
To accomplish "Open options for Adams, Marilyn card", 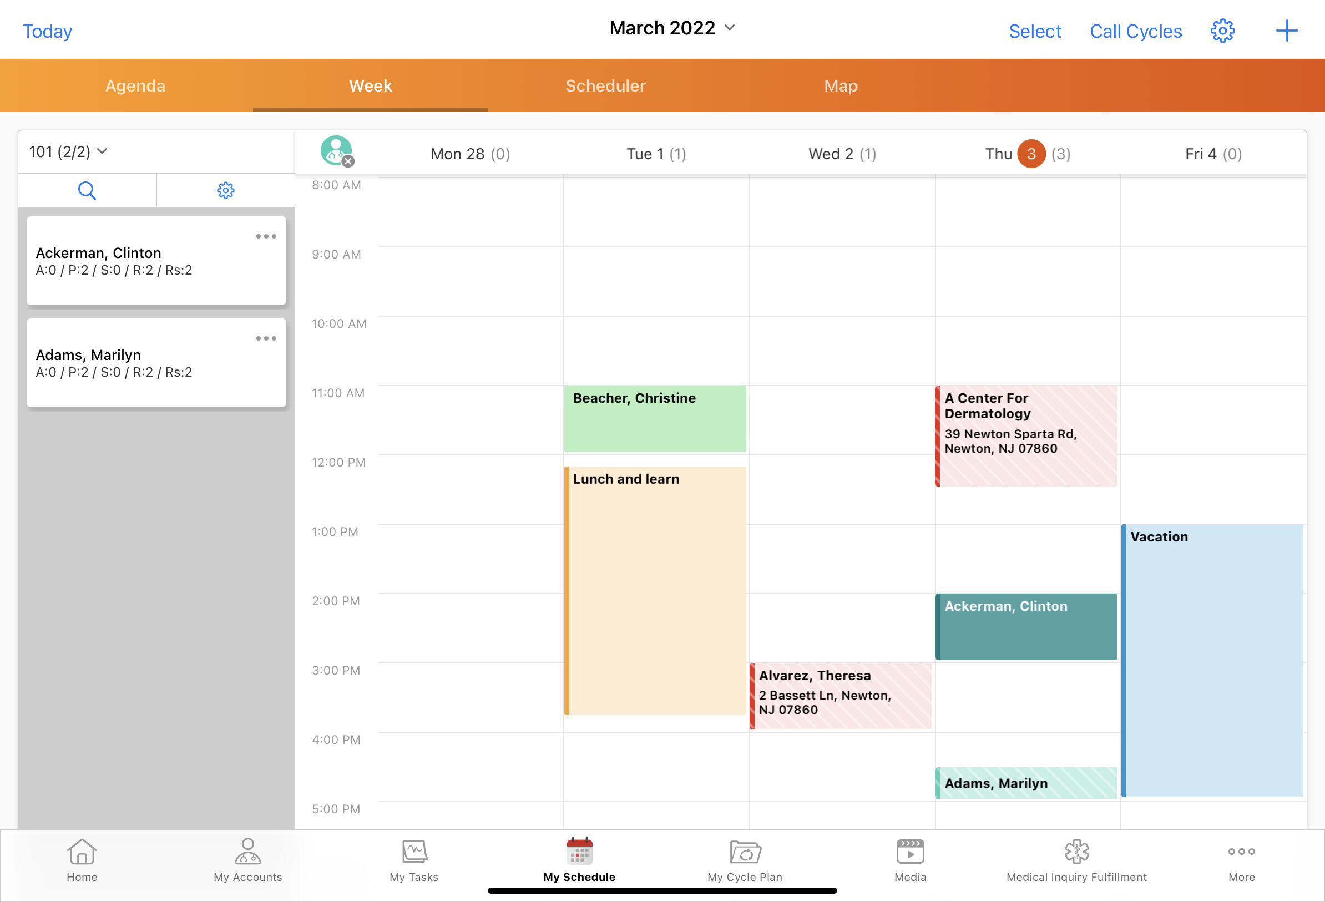I will (266, 338).
